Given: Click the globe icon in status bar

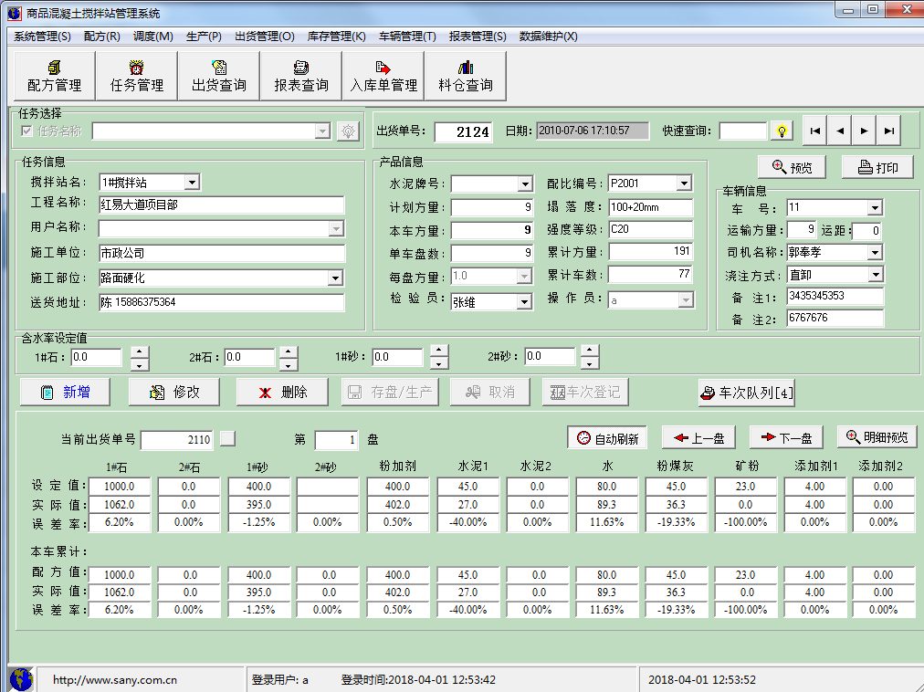Looking at the screenshot, I should 22,679.
